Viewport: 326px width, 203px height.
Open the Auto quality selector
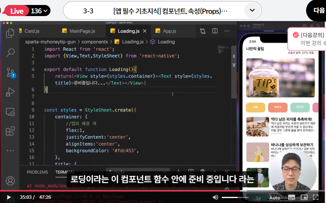275,198
